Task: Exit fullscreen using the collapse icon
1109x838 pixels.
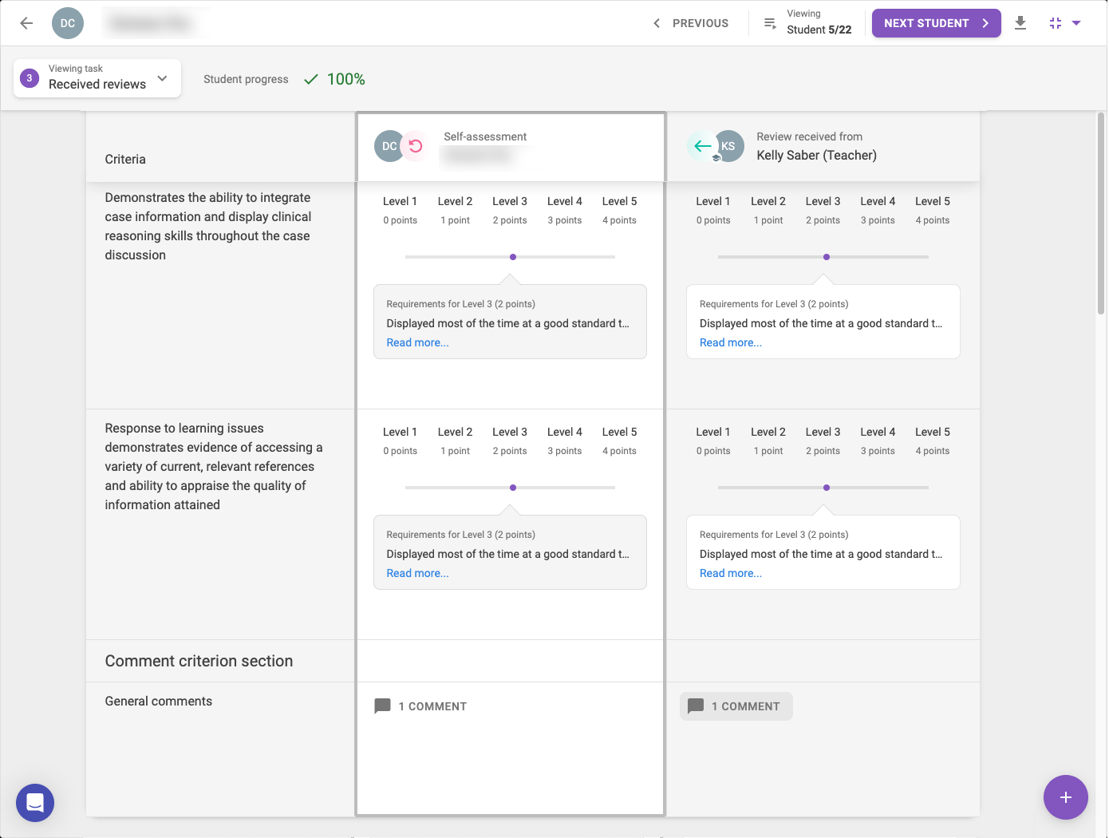Action: click(x=1056, y=23)
